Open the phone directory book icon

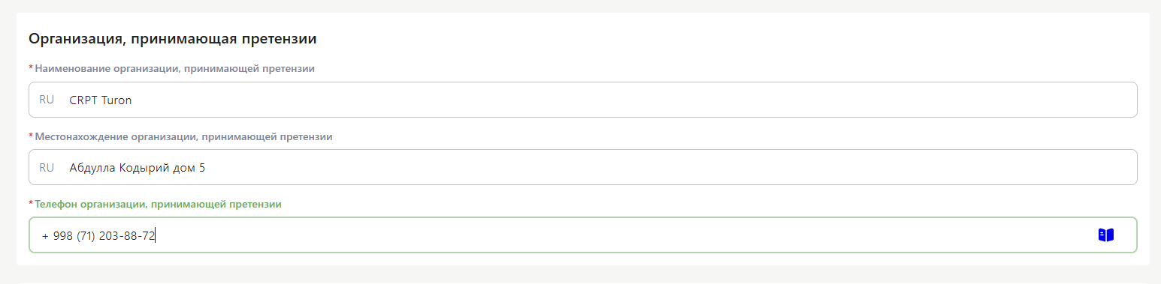tap(1105, 235)
